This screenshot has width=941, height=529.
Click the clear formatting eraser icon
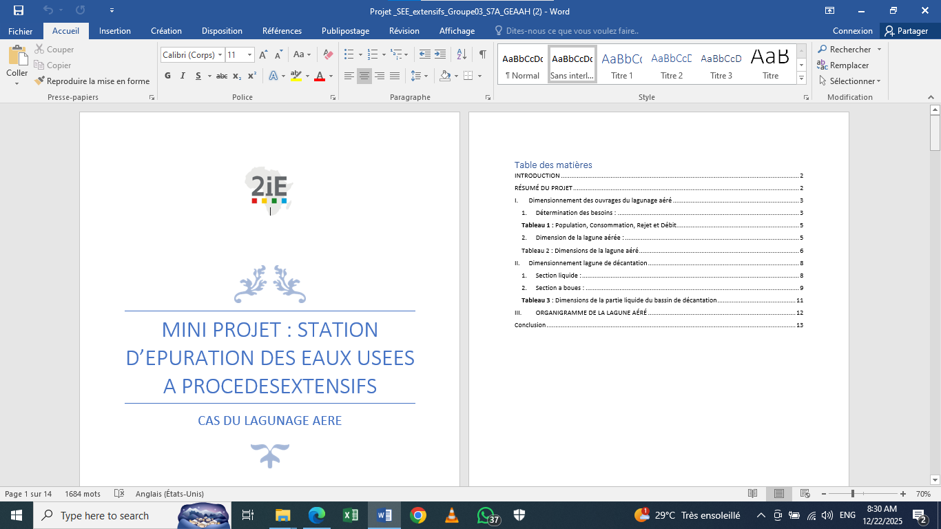328,54
